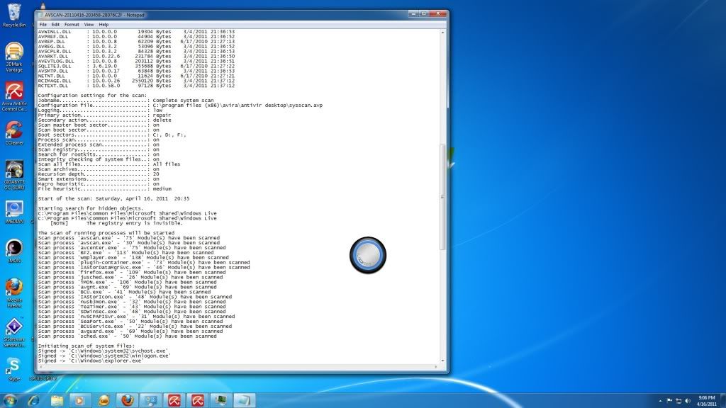Click the 'Boot sectors' C:, D:, F:, line
The image size is (726, 408).
tap(112, 135)
